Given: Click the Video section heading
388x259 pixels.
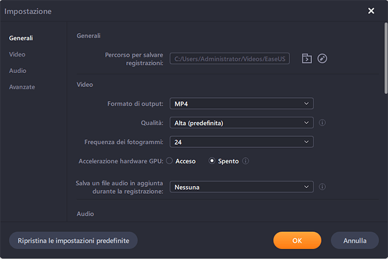Looking at the screenshot, I should pos(85,85).
